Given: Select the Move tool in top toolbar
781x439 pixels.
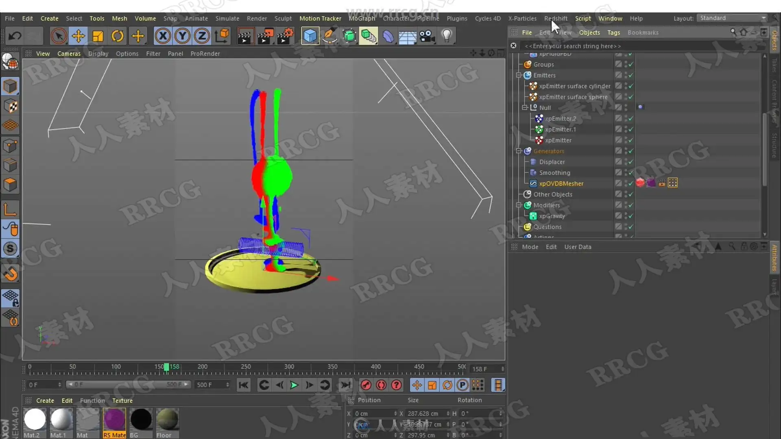Looking at the screenshot, I should (x=78, y=36).
